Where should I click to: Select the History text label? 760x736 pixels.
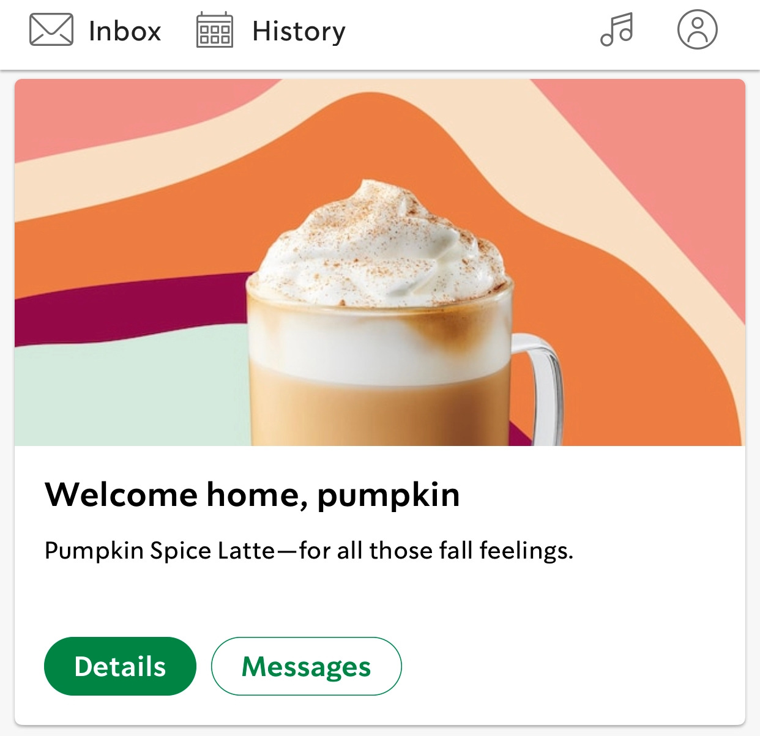(x=299, y=31)
